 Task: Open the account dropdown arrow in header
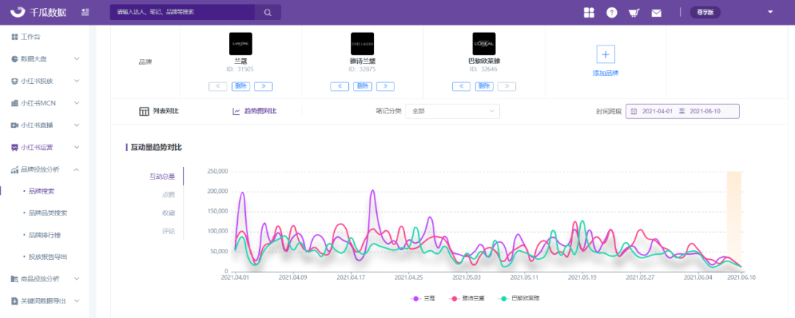click(x=770, y=13)
